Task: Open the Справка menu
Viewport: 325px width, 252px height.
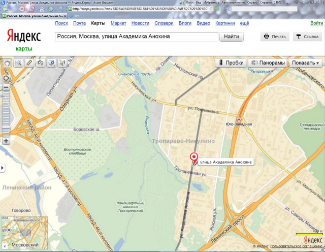Action: coord(266,3)
